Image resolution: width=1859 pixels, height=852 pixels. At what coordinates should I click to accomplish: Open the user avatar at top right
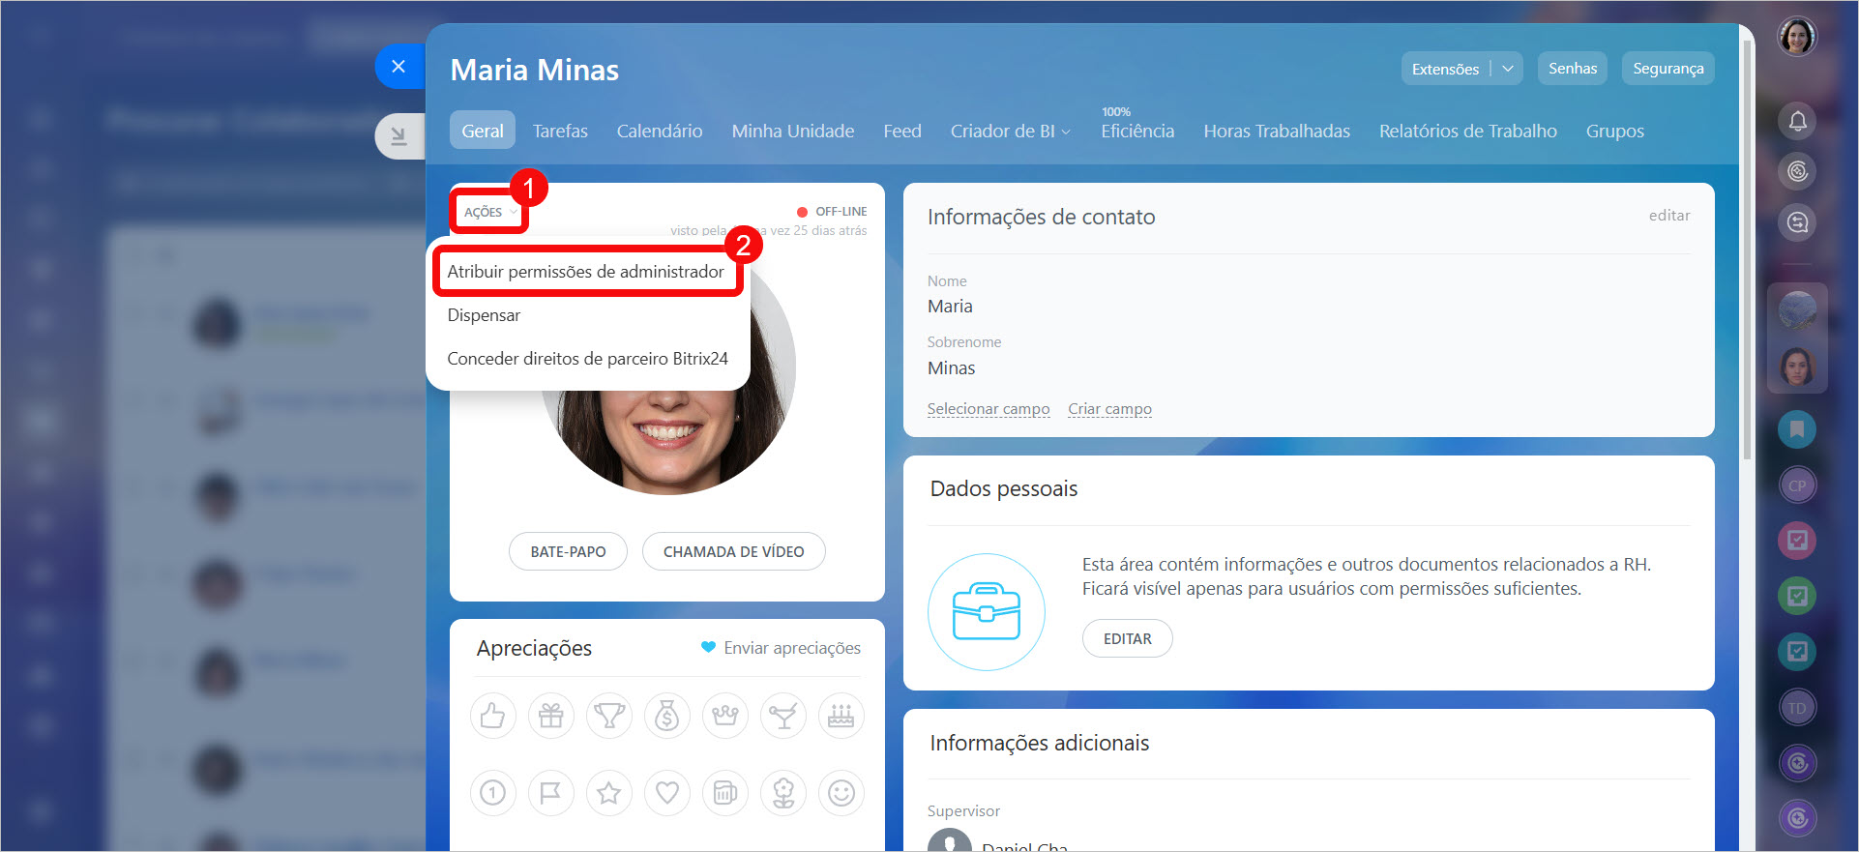point(1797,37)
